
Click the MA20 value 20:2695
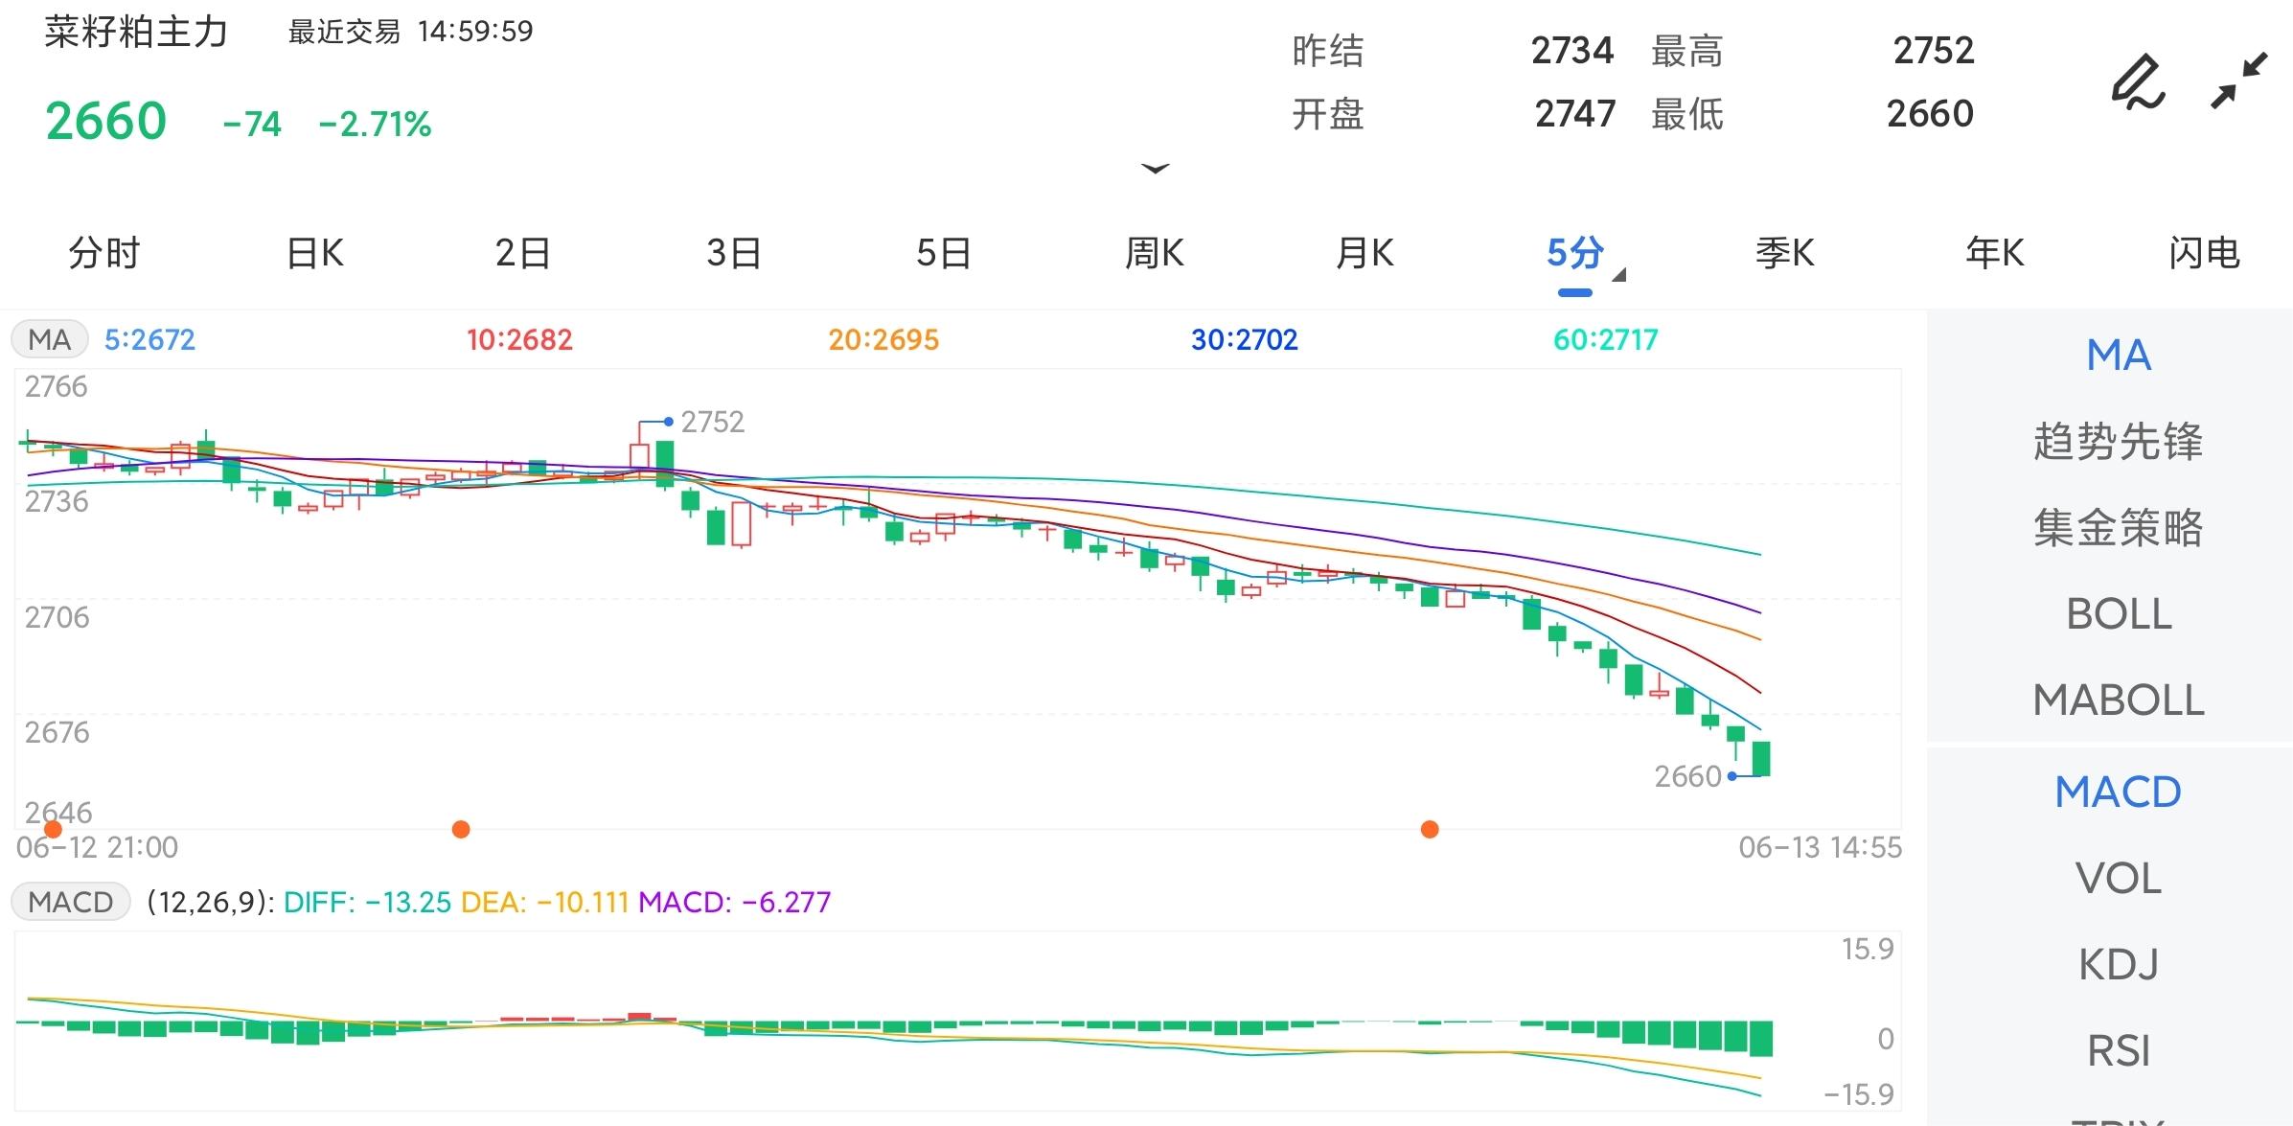pyautogui.click(x=883, y=339)
